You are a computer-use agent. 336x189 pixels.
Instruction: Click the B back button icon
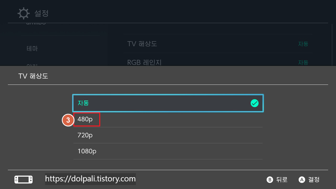(x=270, y=180)
